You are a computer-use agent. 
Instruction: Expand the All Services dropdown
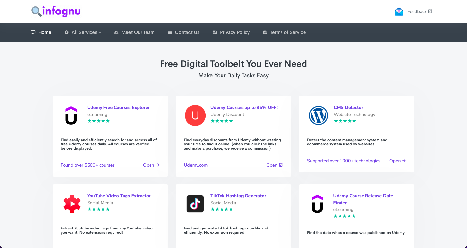83,32
